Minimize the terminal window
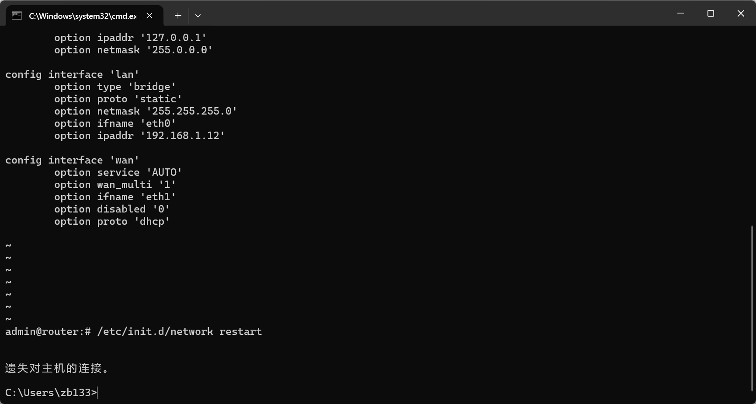The width and height of the screenshot is (756, 404). 680,14
